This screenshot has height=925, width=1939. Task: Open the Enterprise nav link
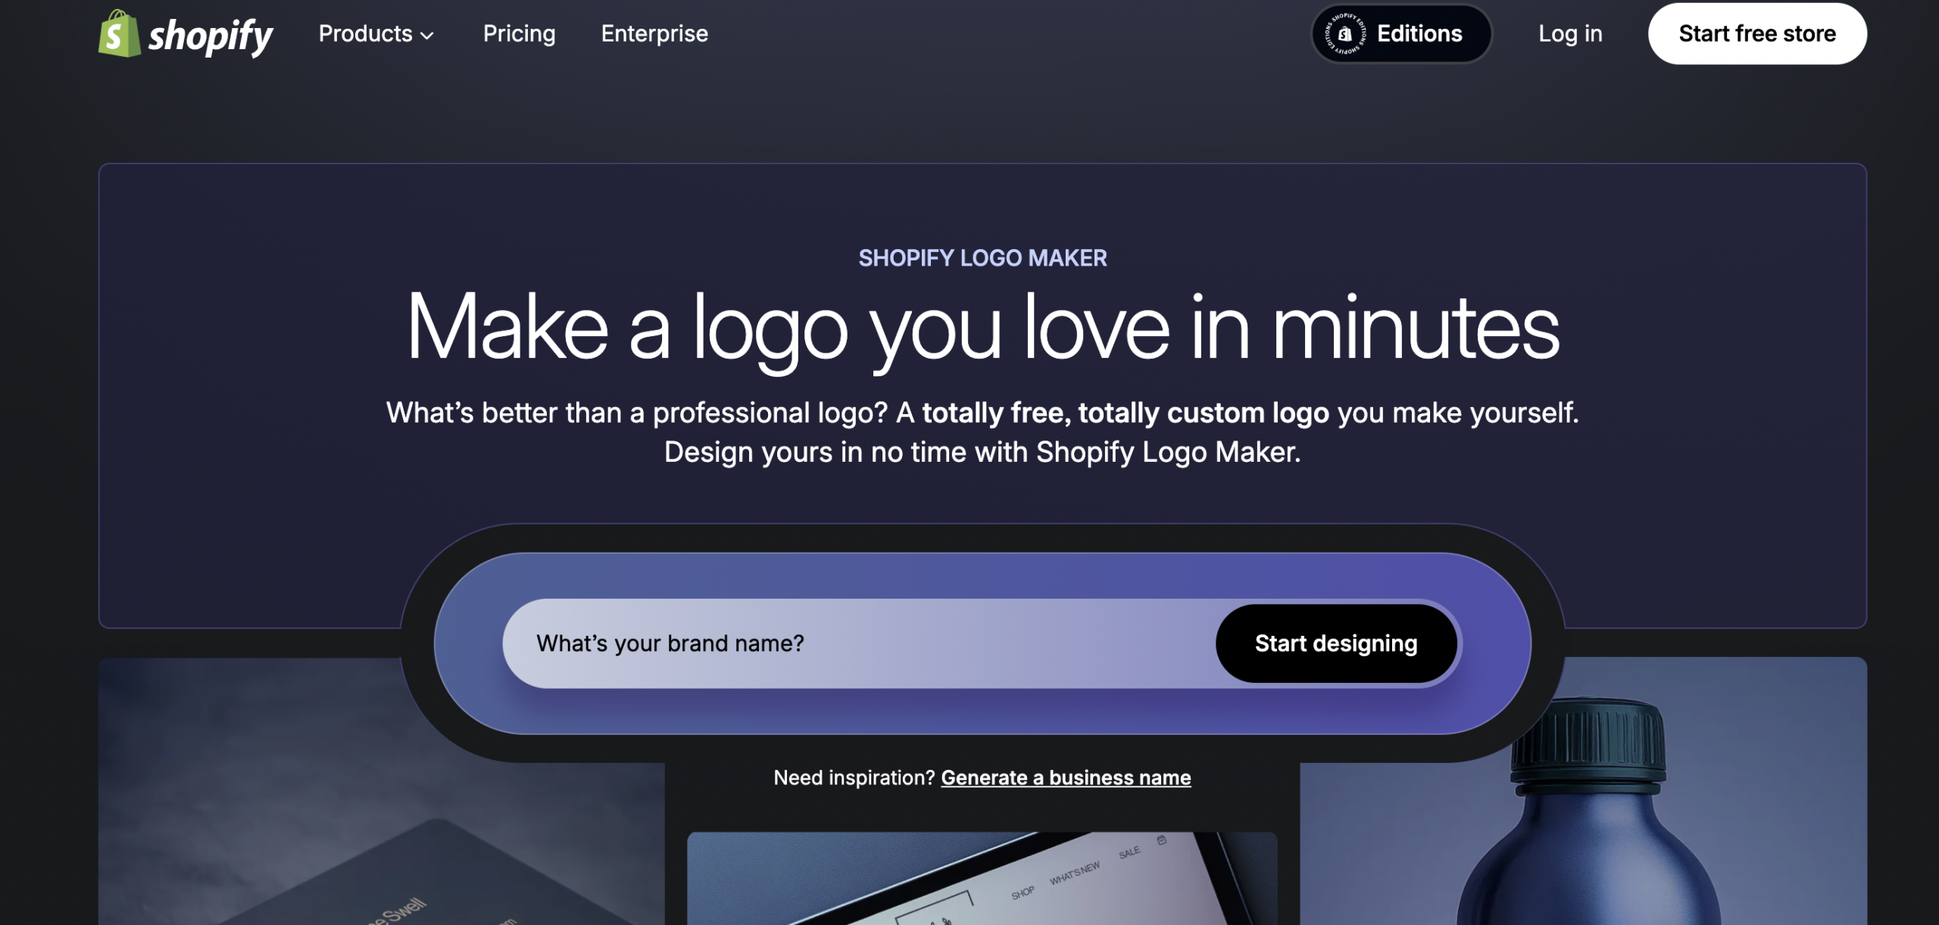coord(654,33)
